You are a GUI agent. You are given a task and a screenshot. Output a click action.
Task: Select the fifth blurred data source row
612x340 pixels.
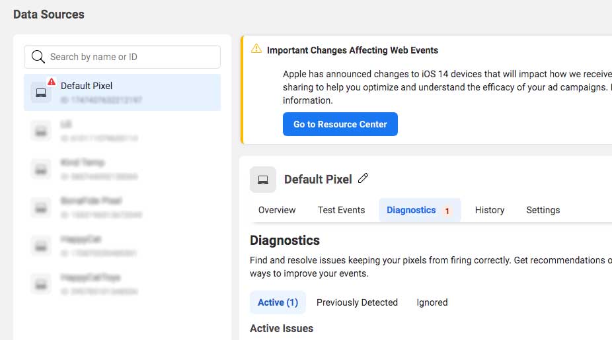coord(122,246)
